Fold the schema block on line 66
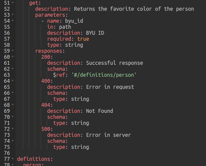 13,93
